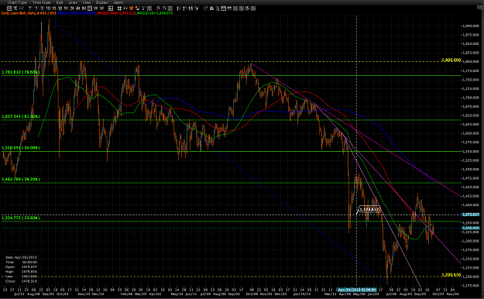Click the blue MVG 200 legend entry
Image resolution: width=484 pixels, height=299 pixels.
(77, 13)
